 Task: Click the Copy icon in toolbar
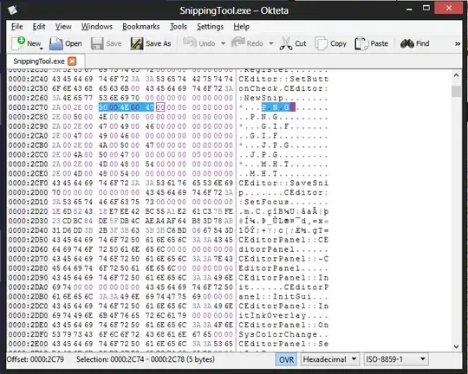pos(322,43)
